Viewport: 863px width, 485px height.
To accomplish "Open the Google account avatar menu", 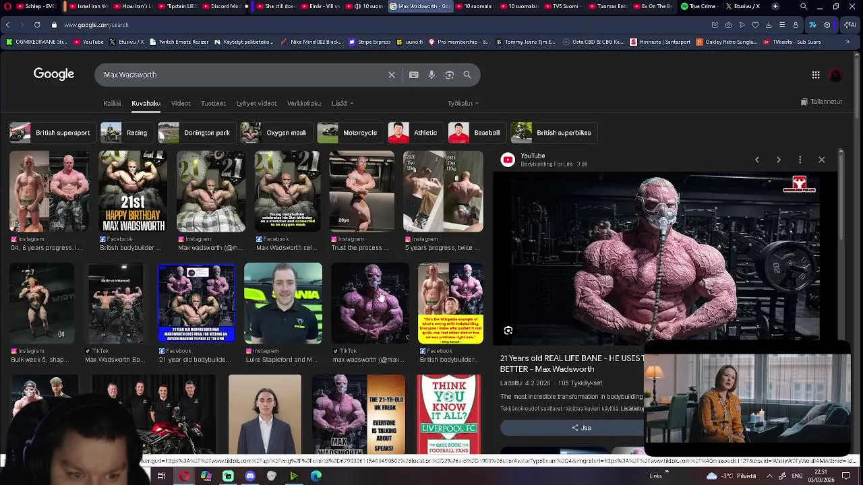I will [x=835, y=75].
